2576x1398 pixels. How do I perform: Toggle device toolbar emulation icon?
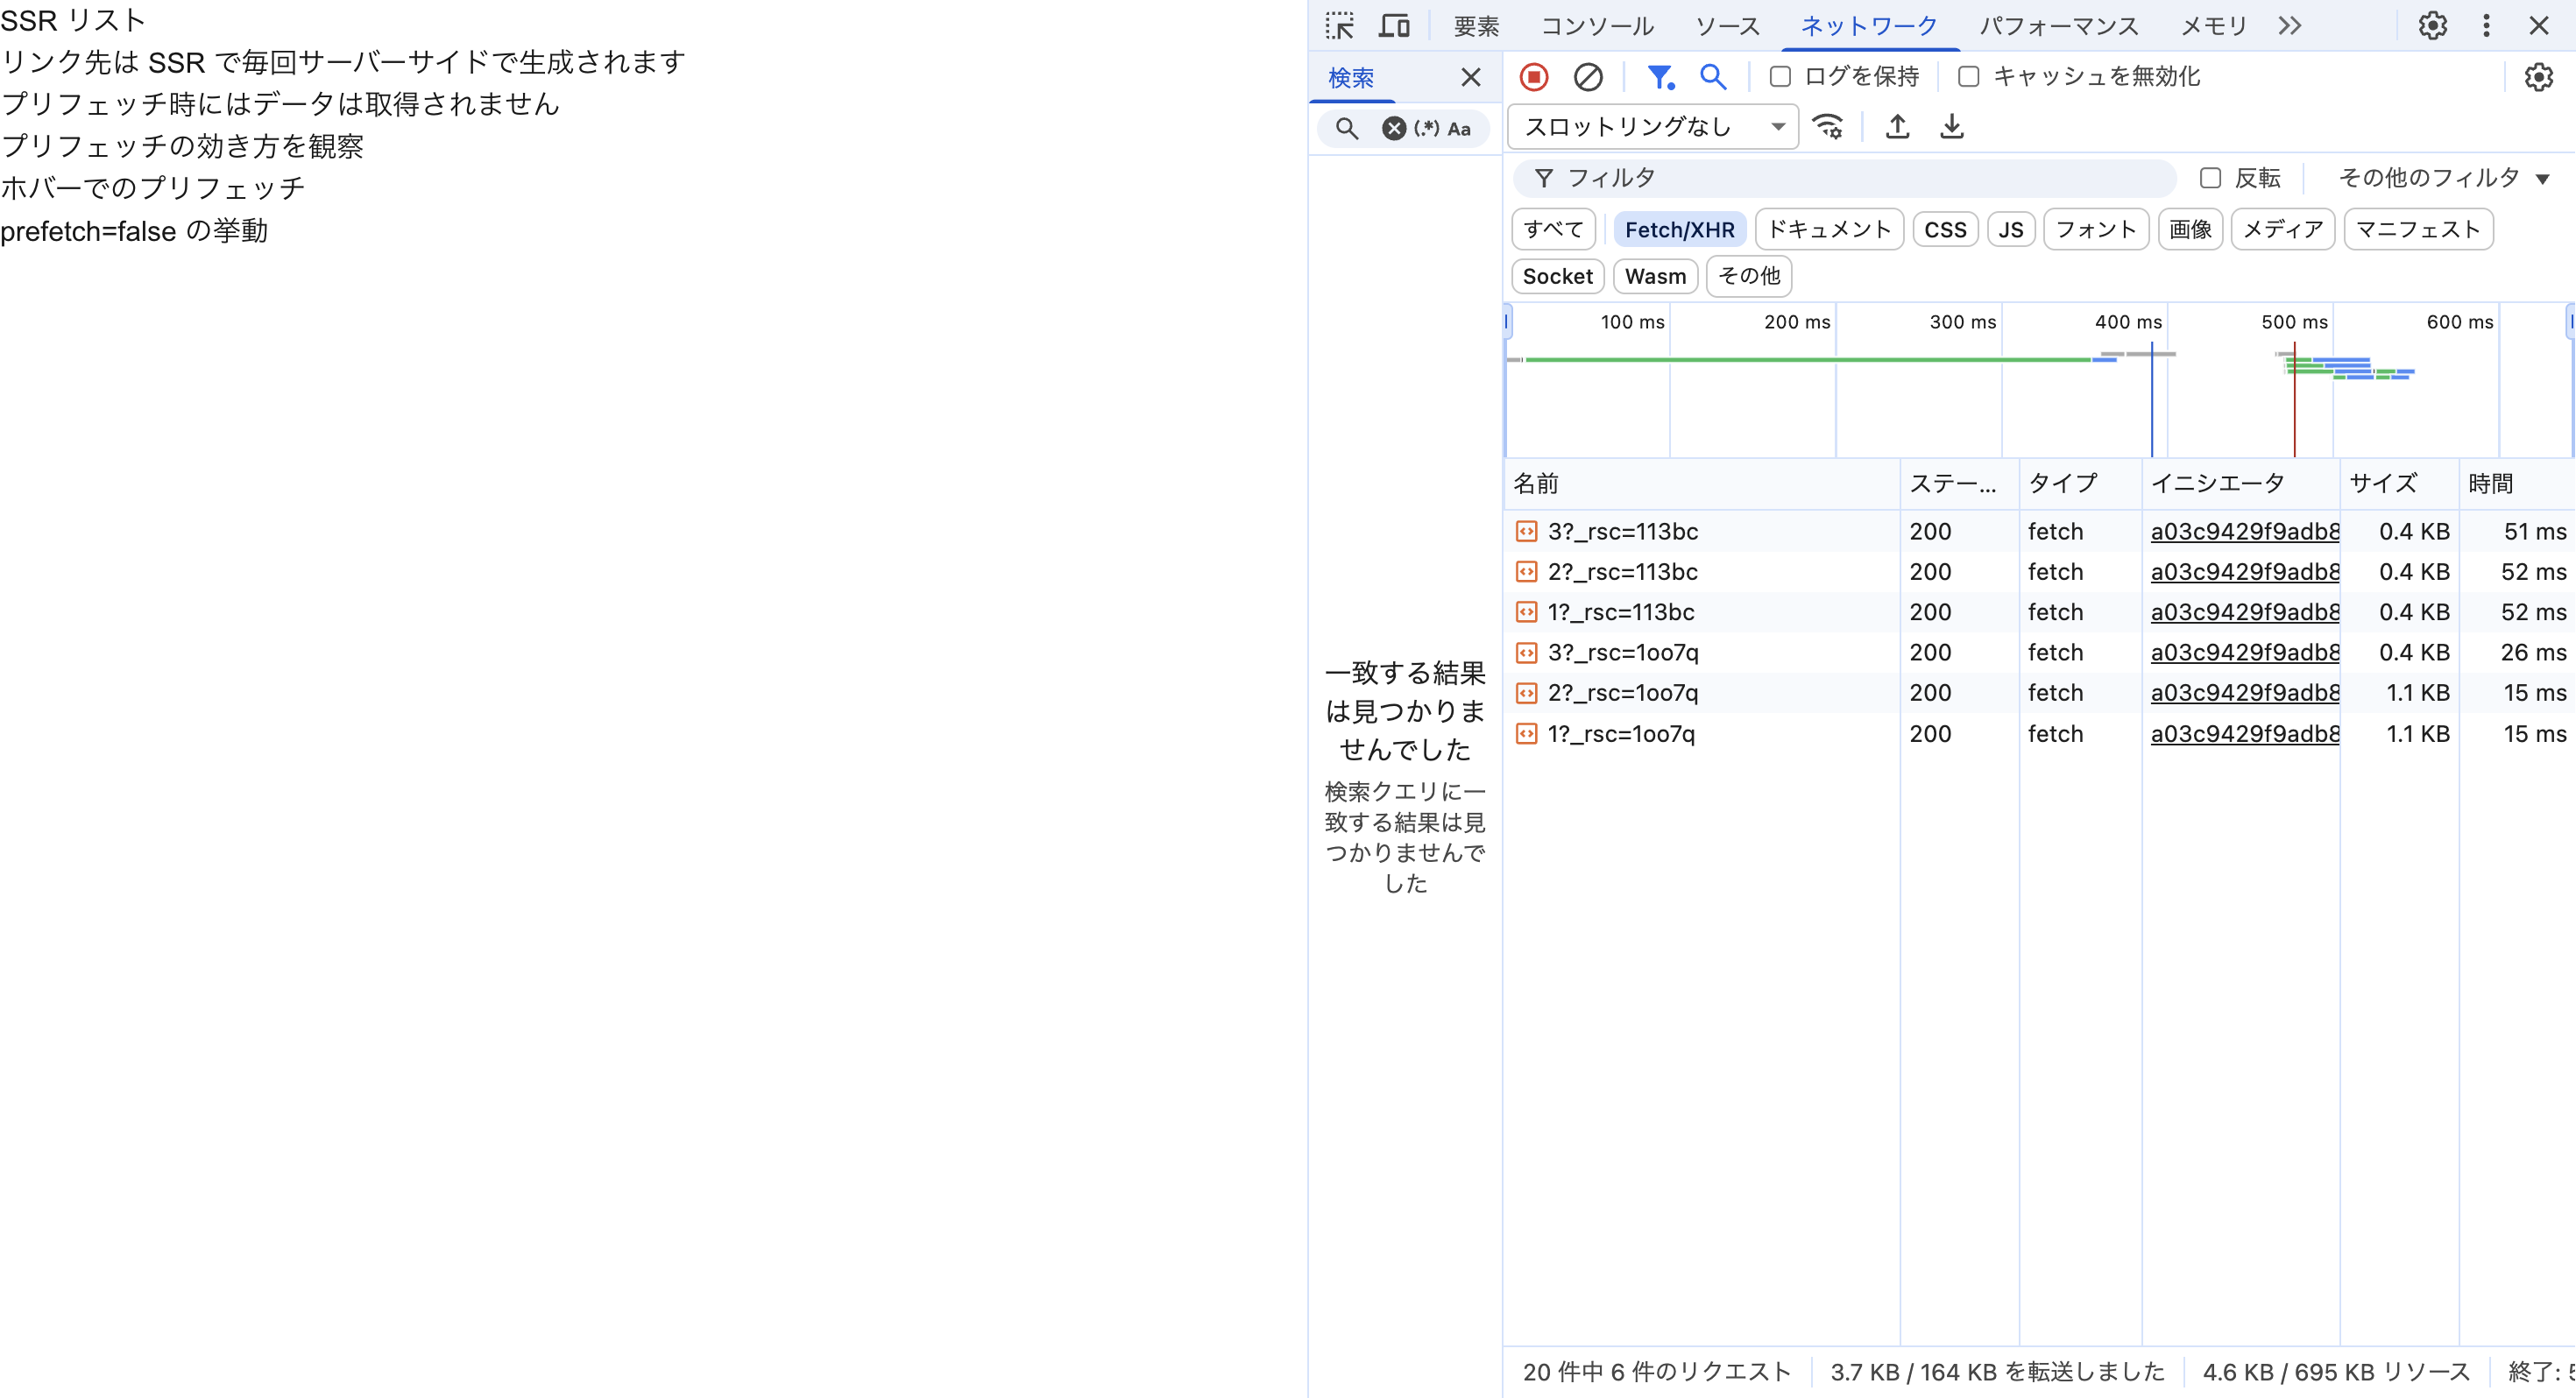coord(1394,26)
